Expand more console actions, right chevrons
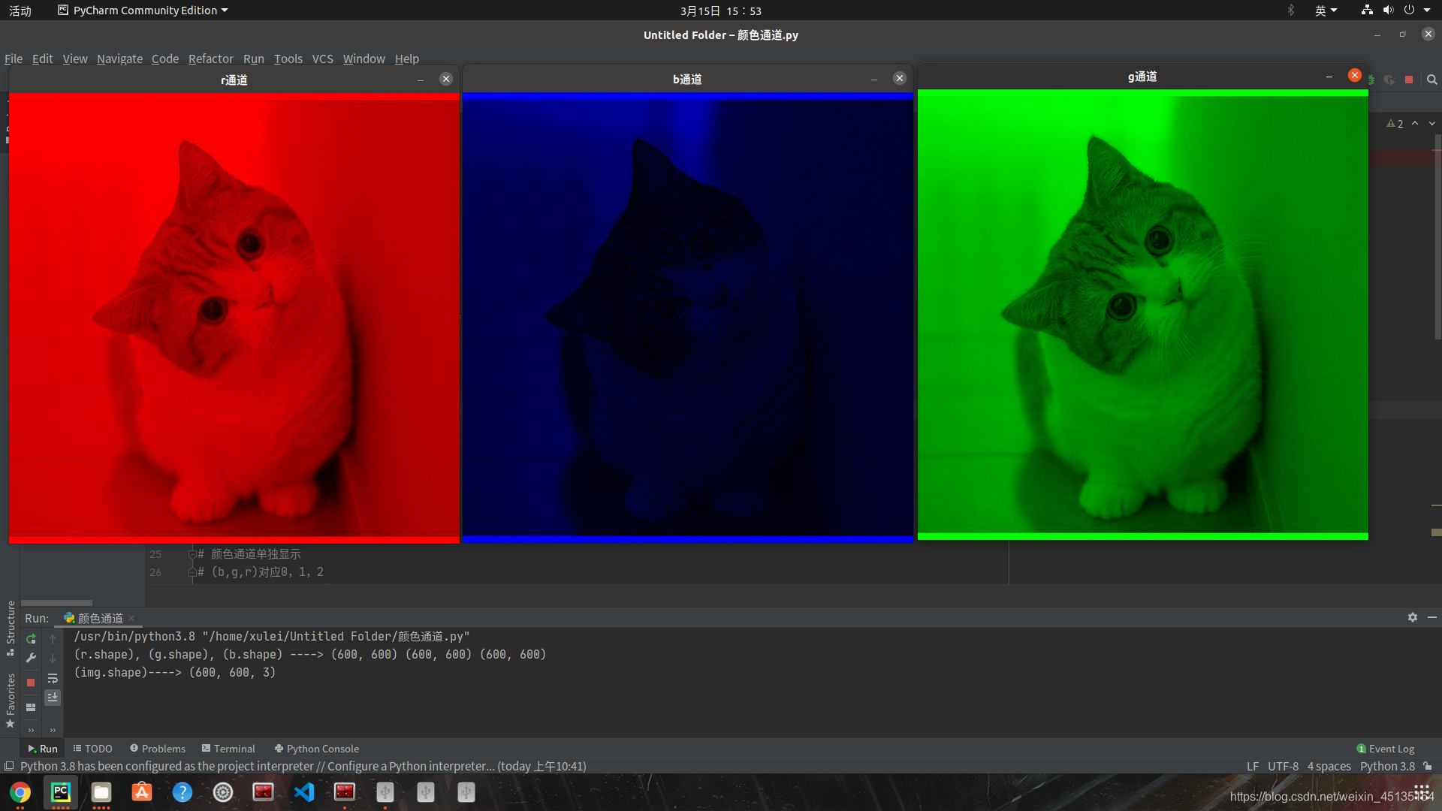 [x=53, y=730]
